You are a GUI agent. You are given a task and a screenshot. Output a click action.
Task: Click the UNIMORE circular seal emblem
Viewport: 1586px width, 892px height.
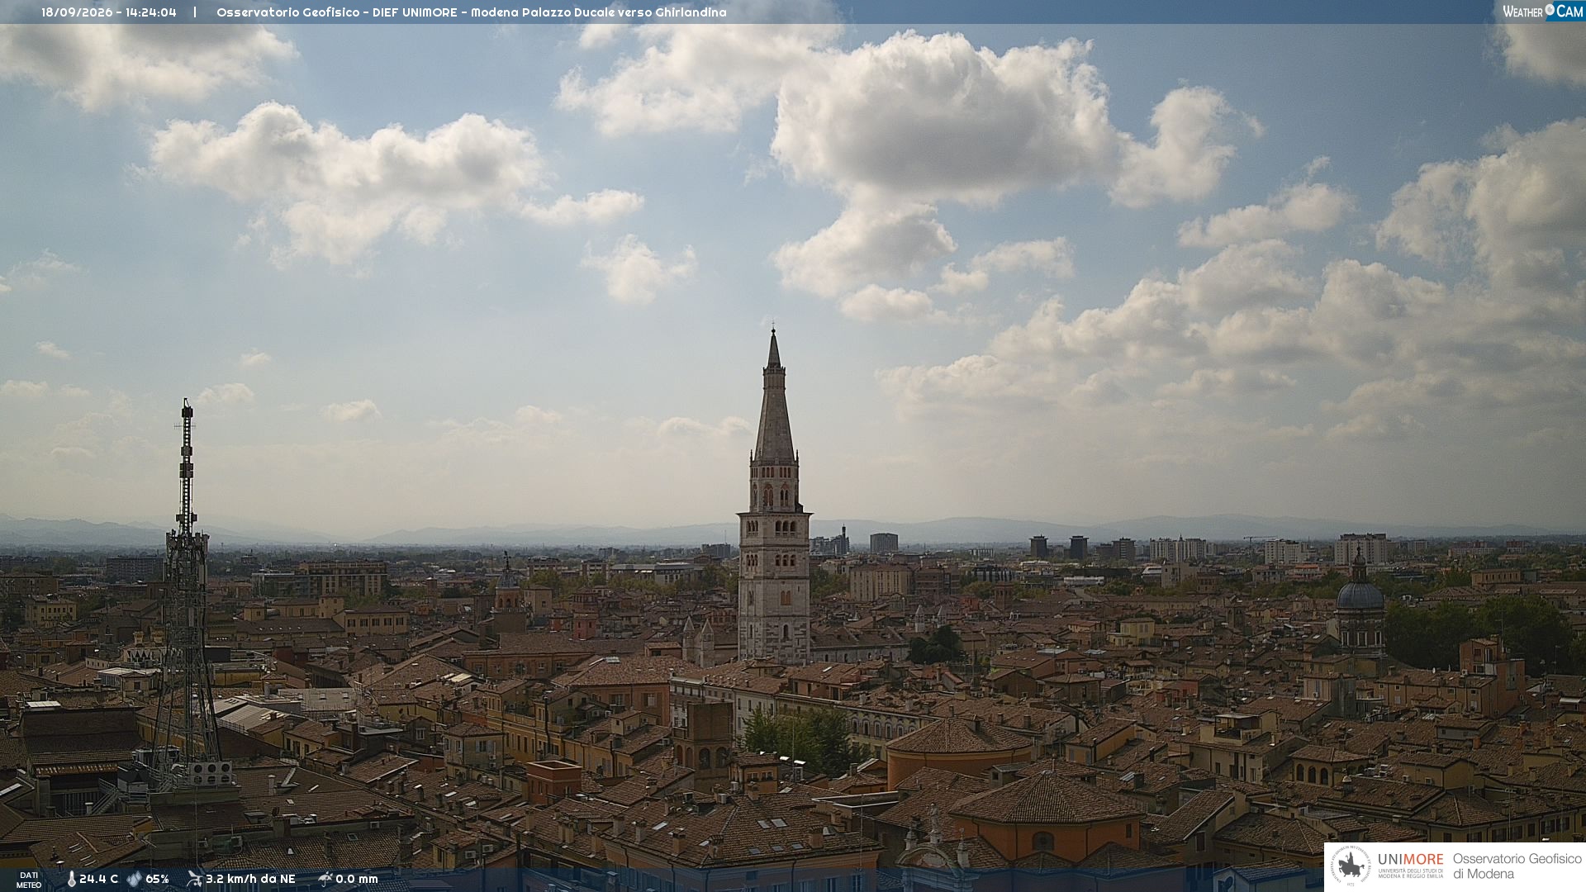tap(1351, 866)
